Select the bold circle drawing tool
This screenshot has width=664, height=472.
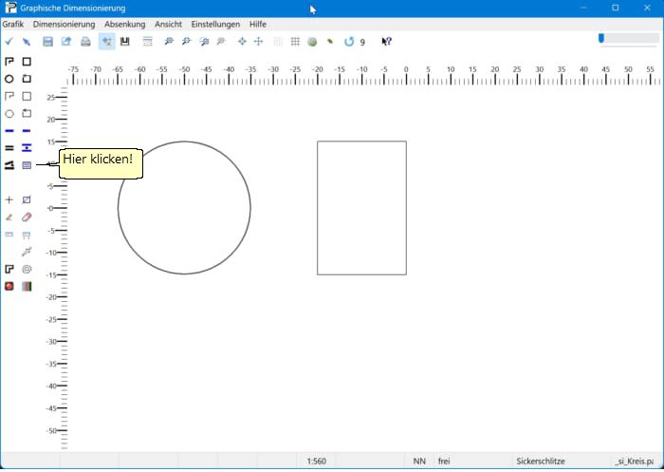[x=9, y=79]
